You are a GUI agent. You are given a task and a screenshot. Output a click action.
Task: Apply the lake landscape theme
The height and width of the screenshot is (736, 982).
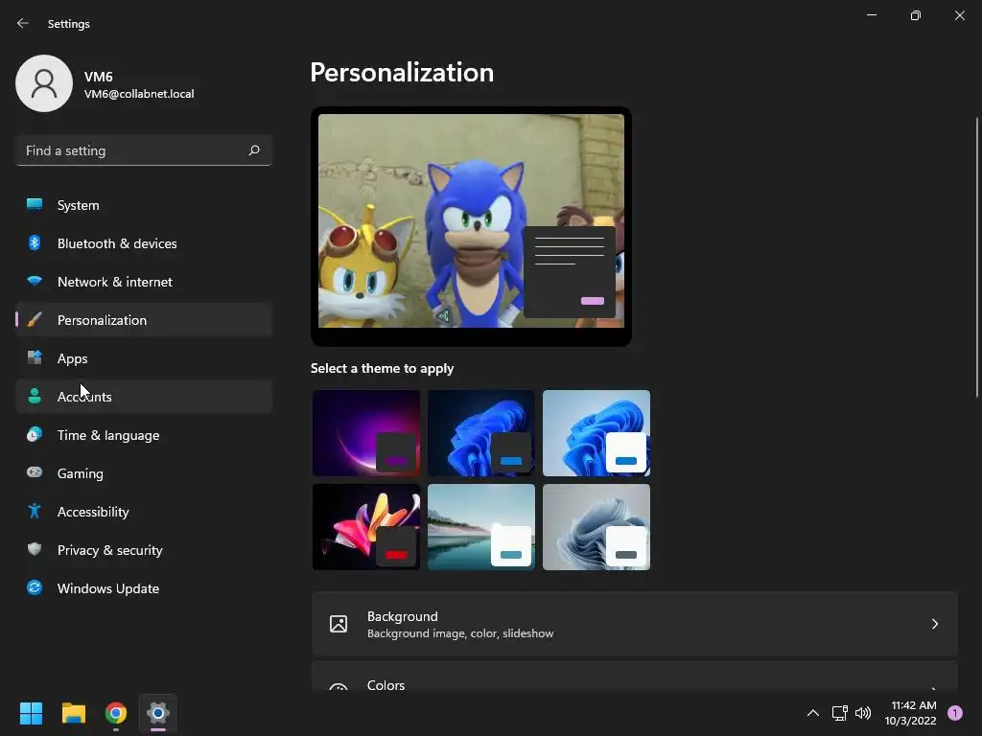(x=481, y=527)
